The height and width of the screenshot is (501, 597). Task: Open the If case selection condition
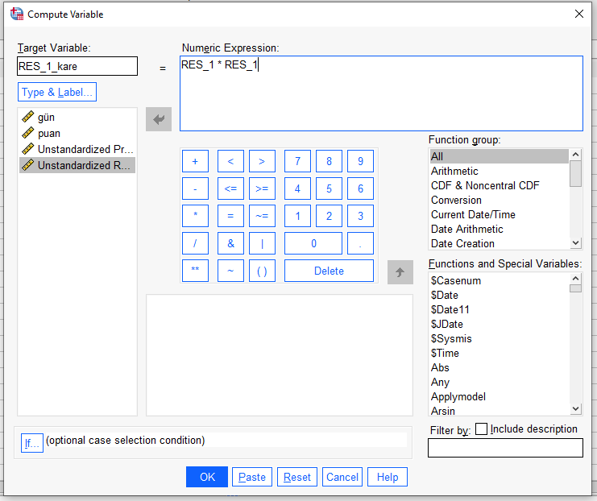31,441
